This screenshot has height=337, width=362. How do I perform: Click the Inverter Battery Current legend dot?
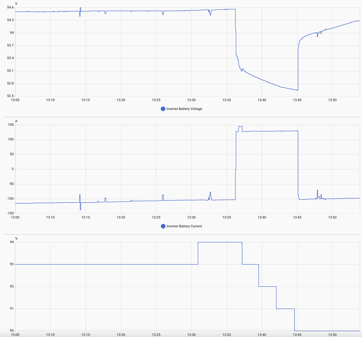tap(163, 226)
